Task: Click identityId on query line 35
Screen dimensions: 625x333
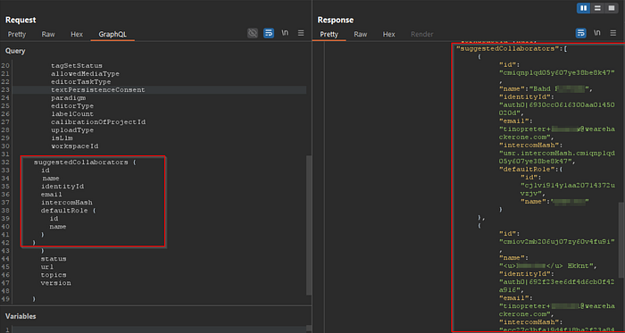Action: [62, 187]
